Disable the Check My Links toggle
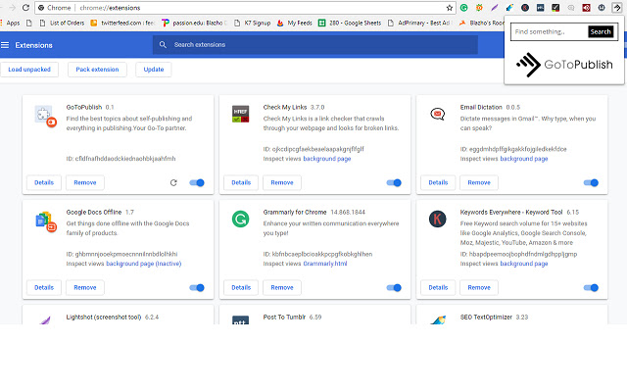 click(394, 183)
